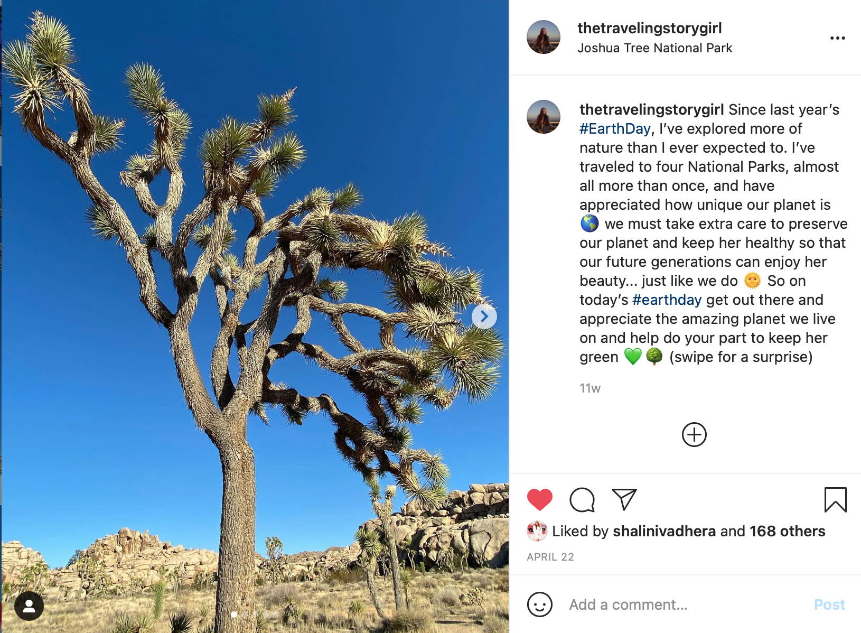Open the #EarthDay hashtag link
This screenshot has width=861, height=633.
(615, 128)
